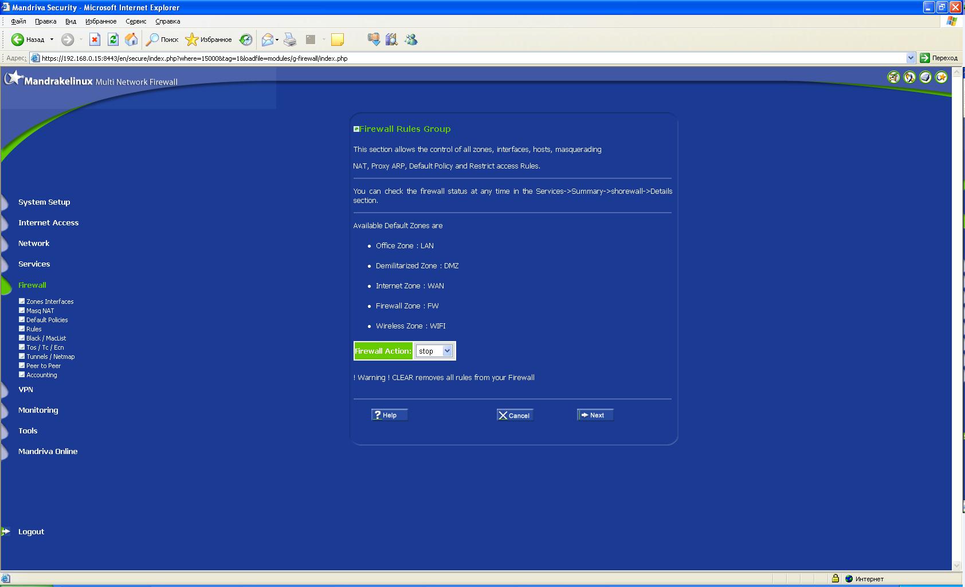Click the Mail envelope toolbar icon
The image size is (965, 587).
point(267,40)
